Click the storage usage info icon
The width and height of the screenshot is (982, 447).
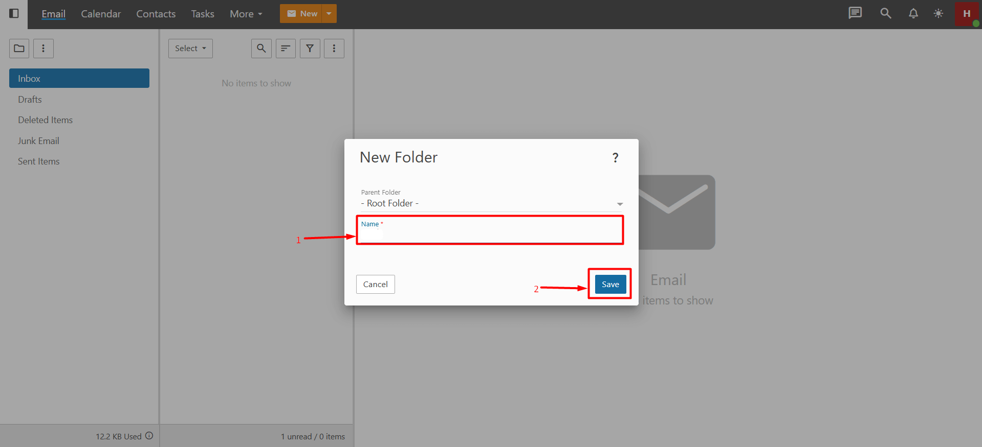[149, 436]
